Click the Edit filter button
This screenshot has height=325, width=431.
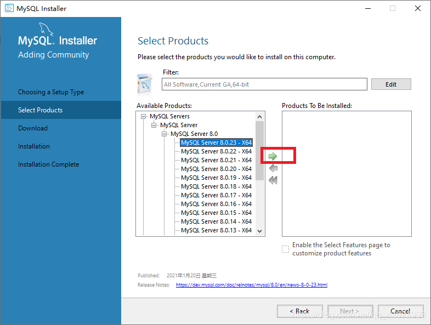pyautogui.click(x=391, y=84)
